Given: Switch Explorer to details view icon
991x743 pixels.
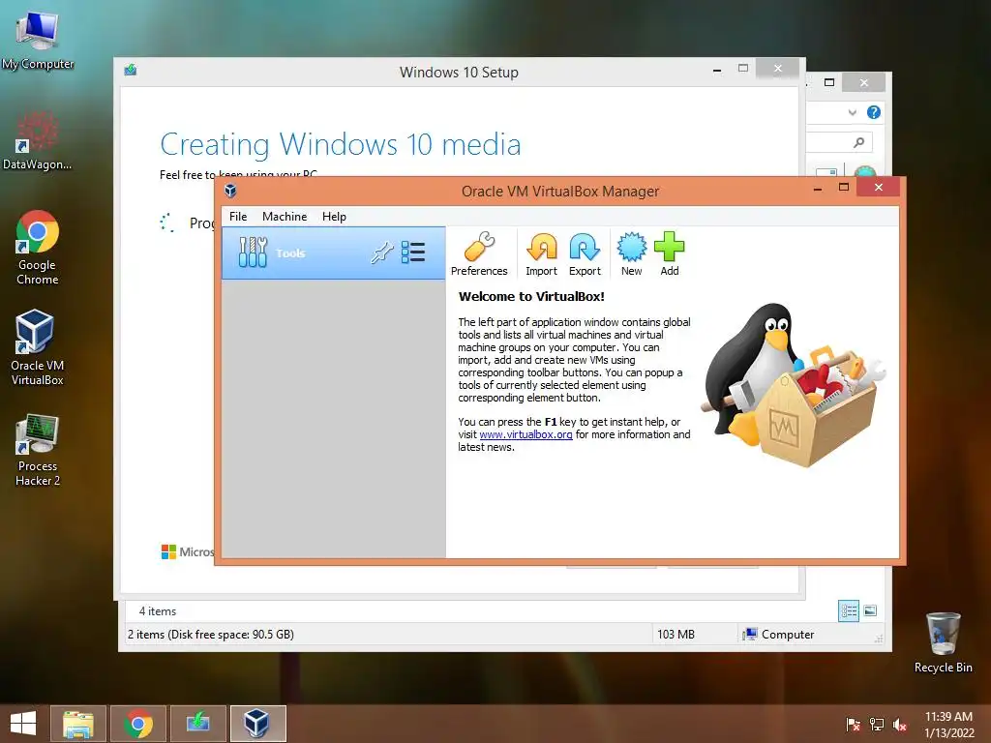Looking at the screenshot, I should point(849,611).
